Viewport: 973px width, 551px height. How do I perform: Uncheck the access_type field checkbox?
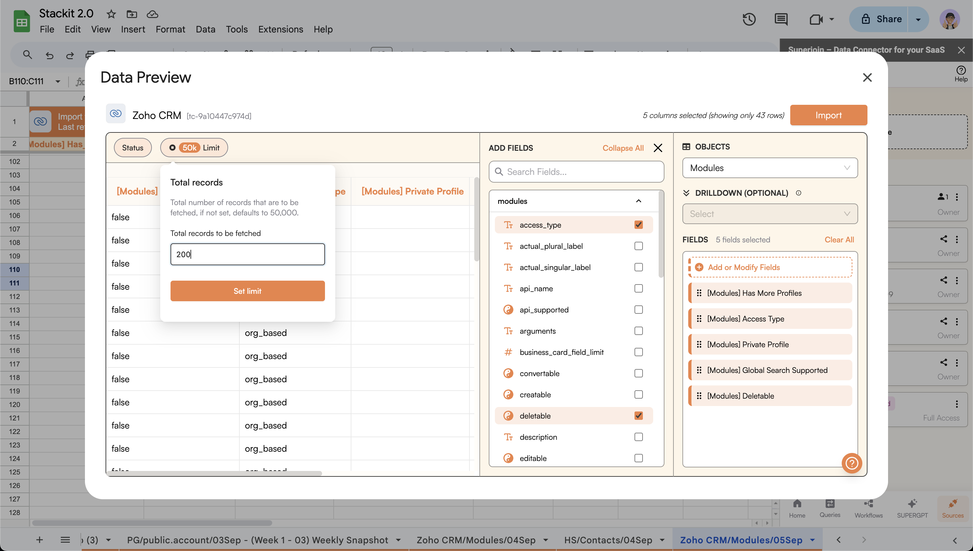(639, 225)
